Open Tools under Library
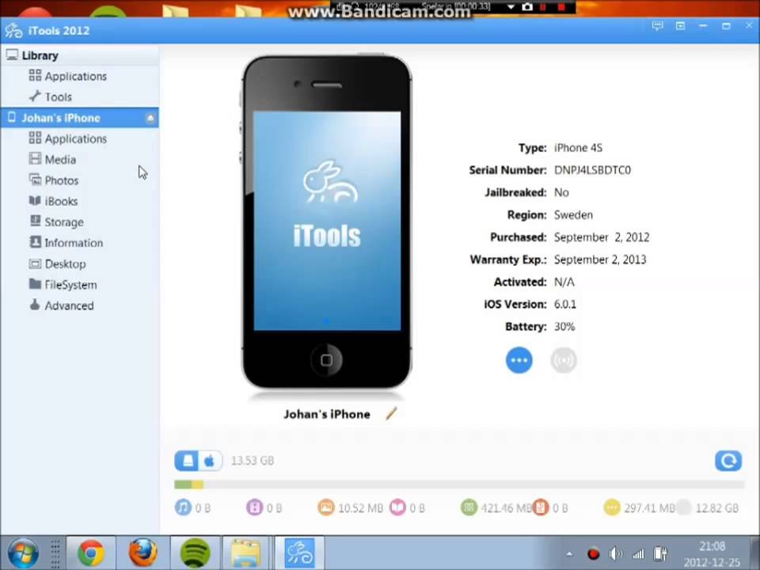Viewport: 760px width, 570px height. click(51, 97)
